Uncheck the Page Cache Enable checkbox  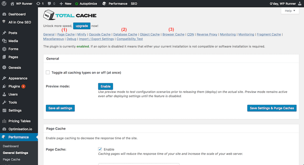100,149
